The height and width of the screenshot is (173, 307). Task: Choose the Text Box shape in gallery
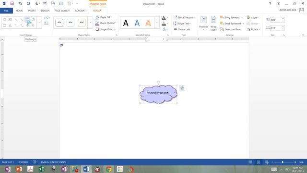pos(10,20)
